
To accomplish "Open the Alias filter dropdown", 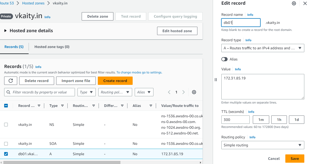I will tap(144, 92).
